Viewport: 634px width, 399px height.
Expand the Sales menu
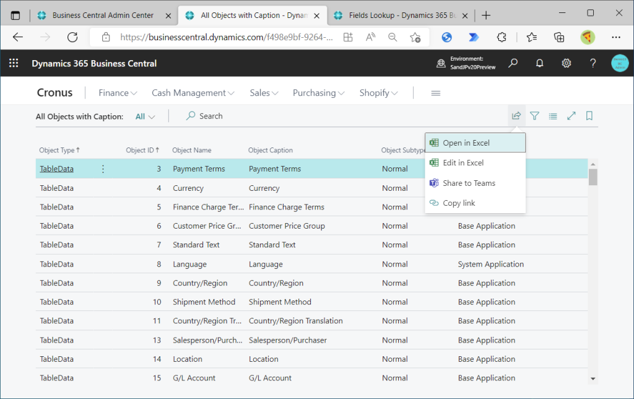pos(264,93)
